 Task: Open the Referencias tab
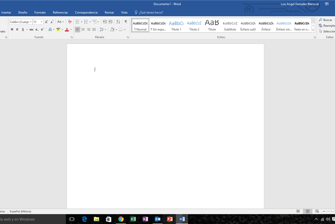coord(60,12)
